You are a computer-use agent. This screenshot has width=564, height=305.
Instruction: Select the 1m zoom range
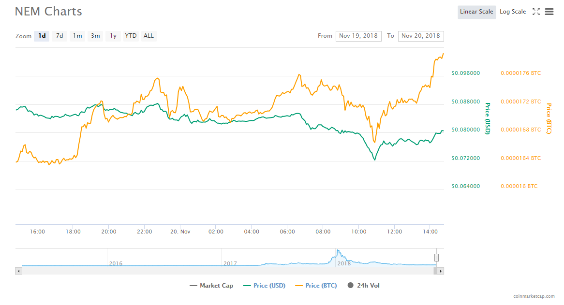coord(77,36)
